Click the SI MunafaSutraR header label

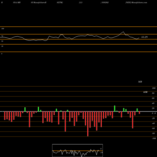39,3
